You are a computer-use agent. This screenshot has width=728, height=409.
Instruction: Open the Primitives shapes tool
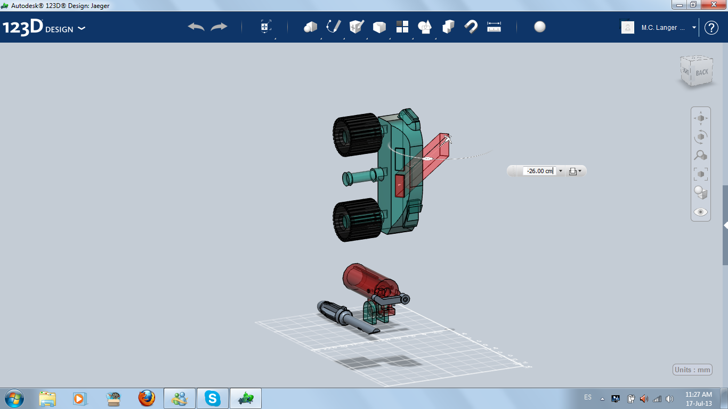pyautogui.click(x=310, y=27)
